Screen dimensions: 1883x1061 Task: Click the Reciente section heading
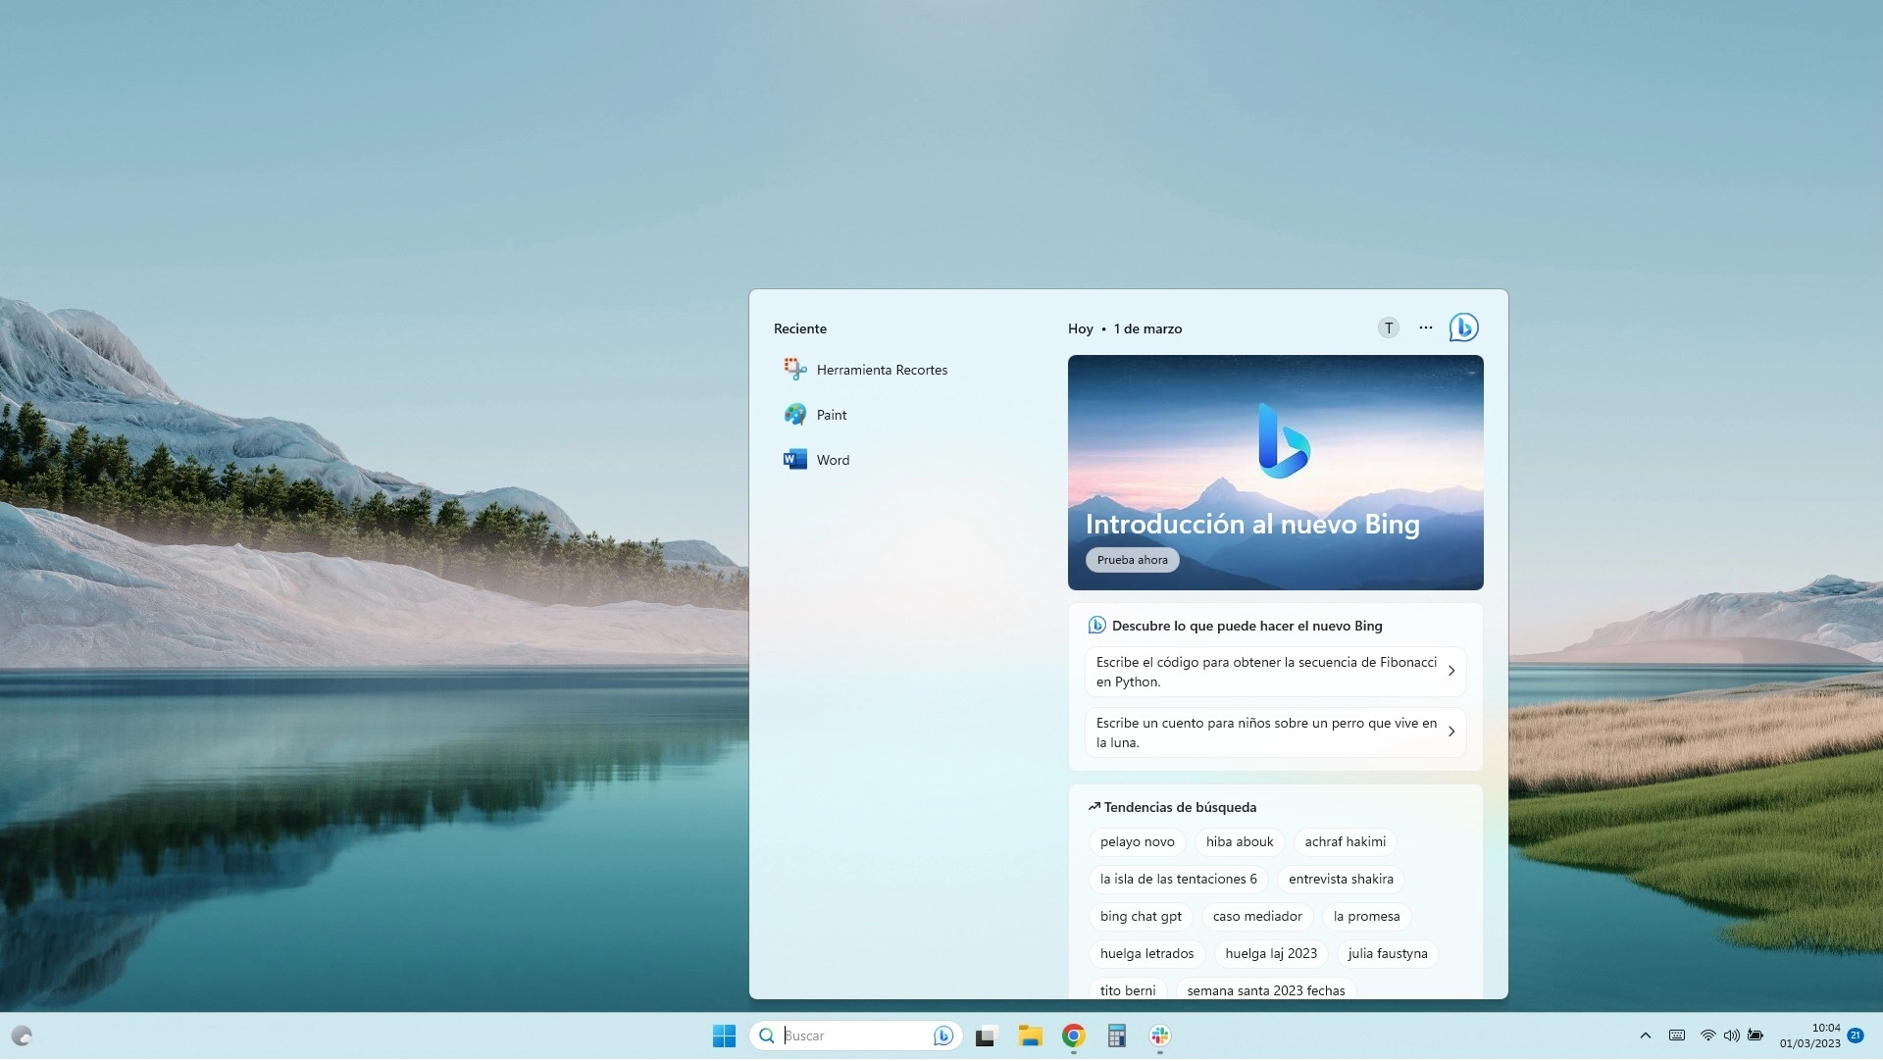tap(799, 328)
